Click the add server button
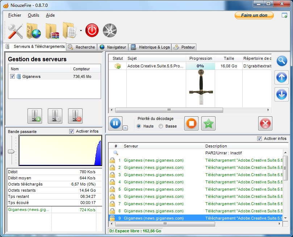The image size is (293, 237). [x=35, y=116]
